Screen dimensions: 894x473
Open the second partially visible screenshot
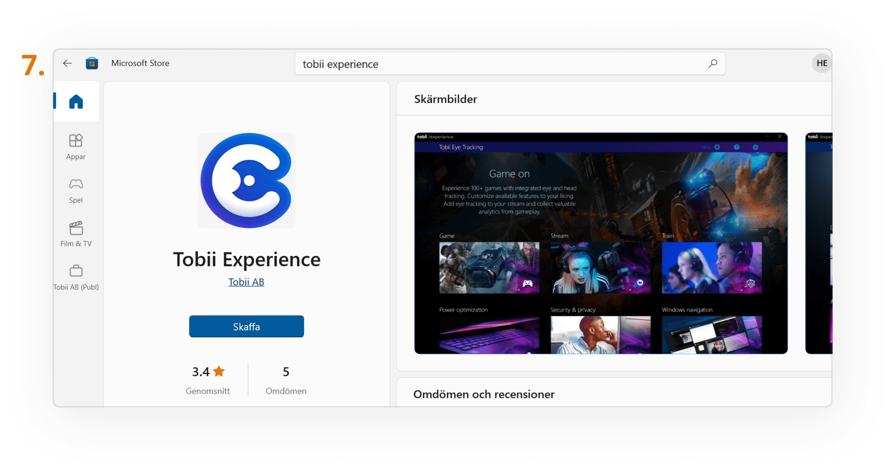[x=818, y=243]
